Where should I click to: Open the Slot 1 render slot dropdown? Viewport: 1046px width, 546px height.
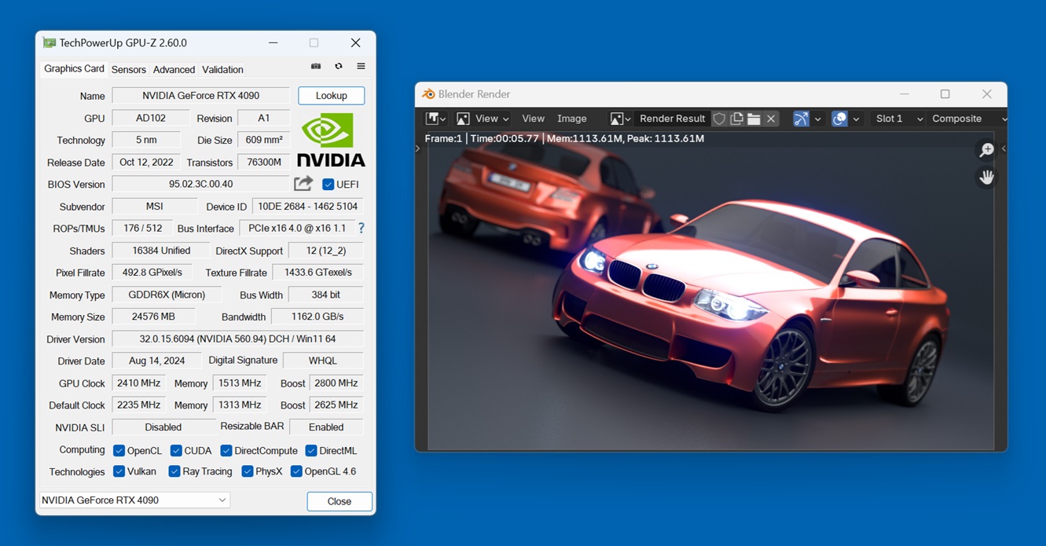(898, 119)
